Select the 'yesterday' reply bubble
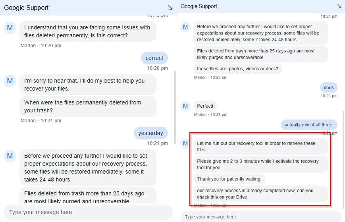This screenshot has height=222, width=345. [x=151, y=133]
